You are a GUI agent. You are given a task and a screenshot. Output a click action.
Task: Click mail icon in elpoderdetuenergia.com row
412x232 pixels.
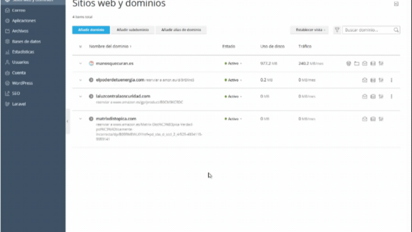[365, 80]
